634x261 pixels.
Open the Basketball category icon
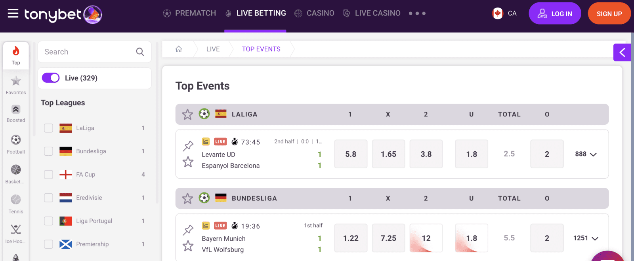click(x=15, y=170)
